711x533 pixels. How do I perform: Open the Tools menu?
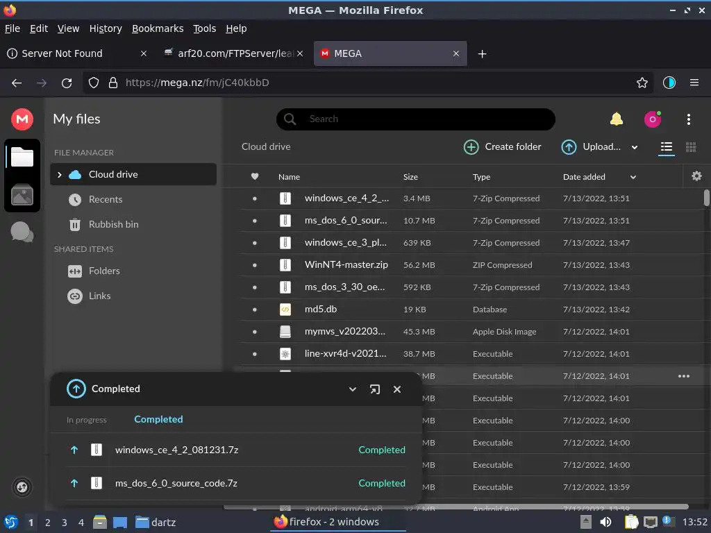pos(205,28)
